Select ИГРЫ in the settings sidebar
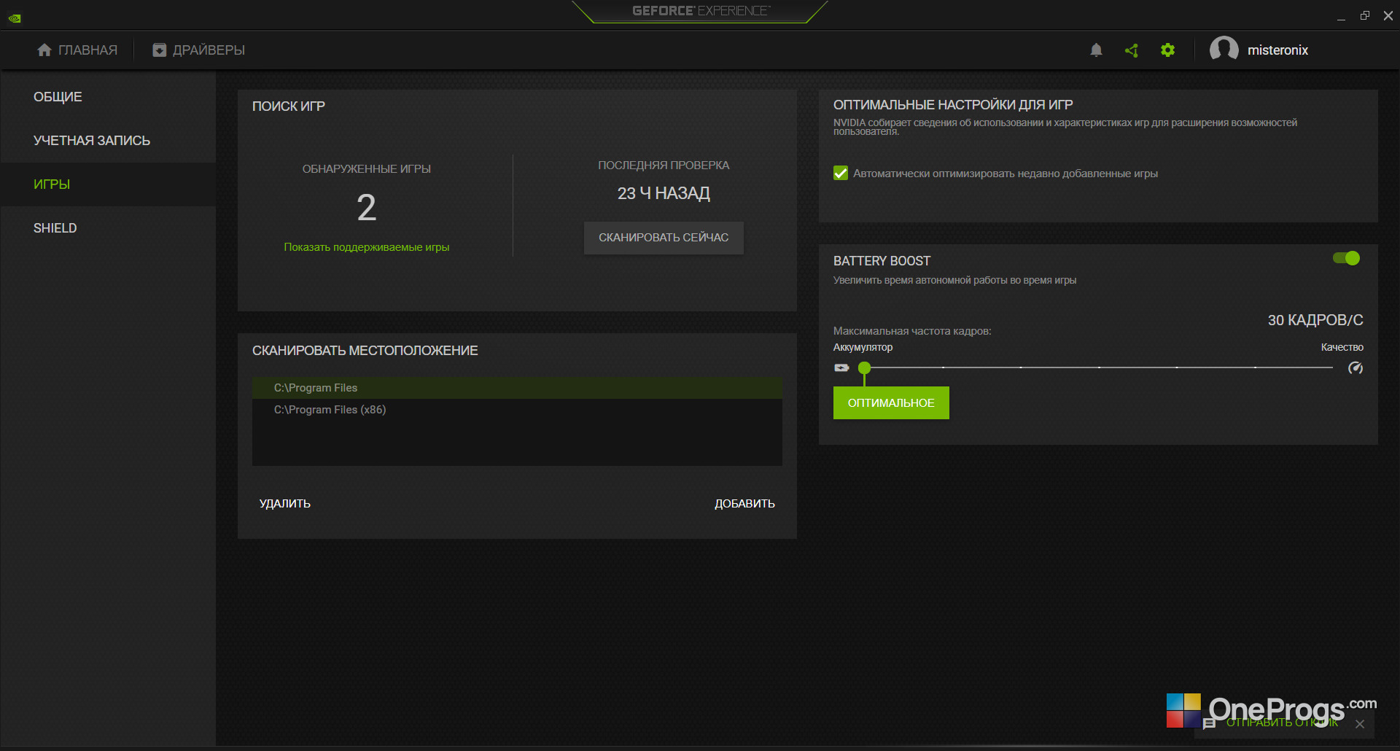Screen dimensions: 1400x751 pos(108,184)
